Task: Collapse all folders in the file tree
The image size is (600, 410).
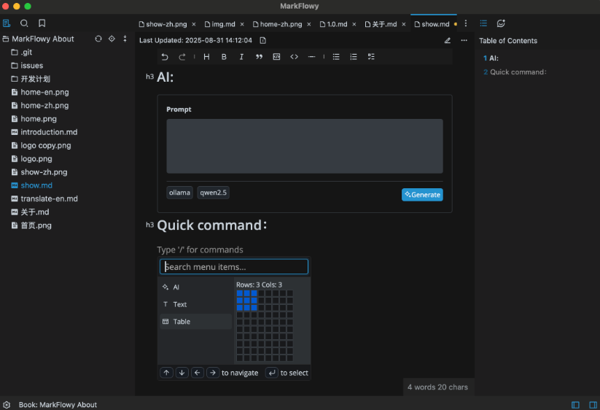Action: (x=125, y=39)
